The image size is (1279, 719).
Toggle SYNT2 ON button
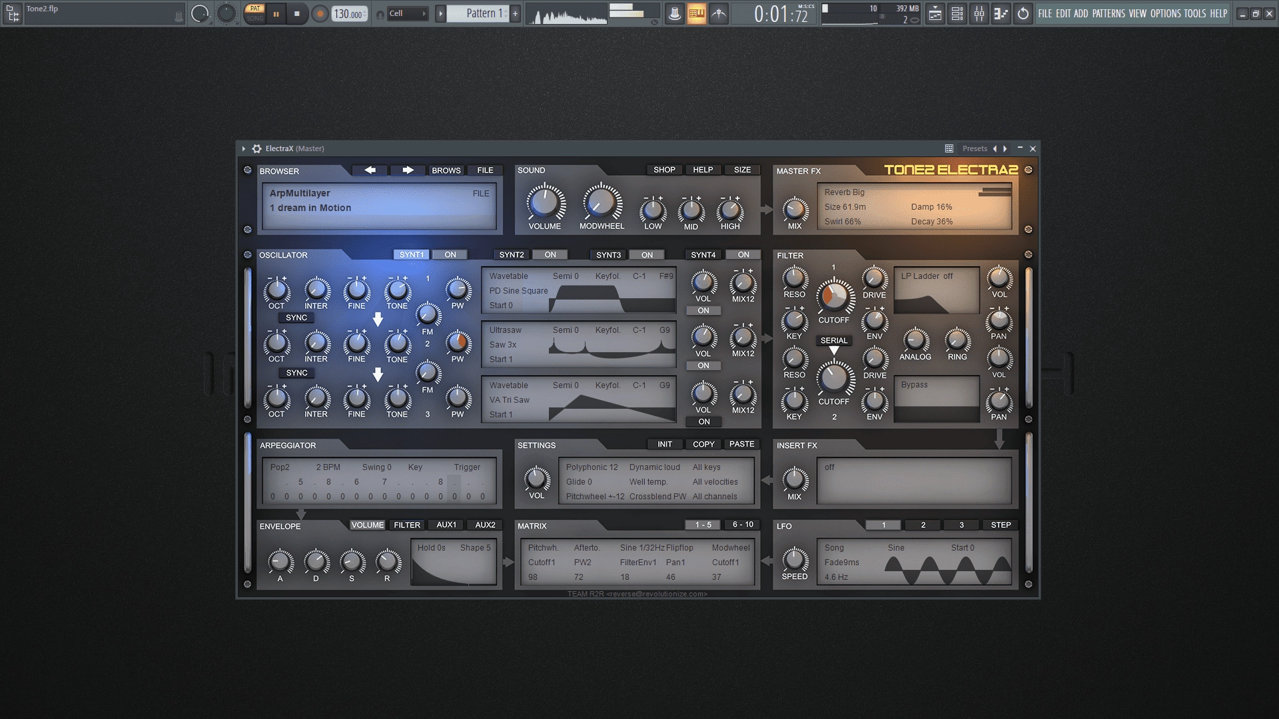pos(550,255)
